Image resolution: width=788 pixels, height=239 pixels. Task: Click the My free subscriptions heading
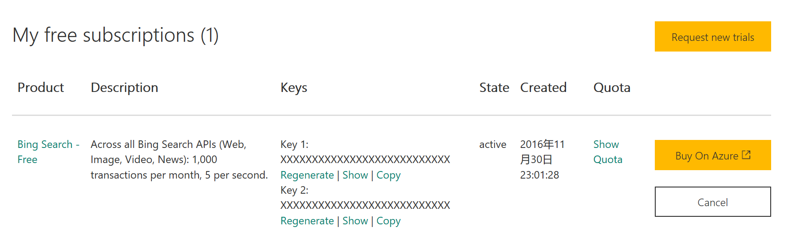click(x=115, y=35)
